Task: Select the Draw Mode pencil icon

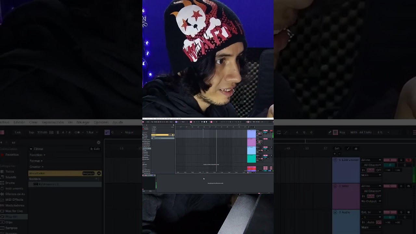Action: point(246,122)
